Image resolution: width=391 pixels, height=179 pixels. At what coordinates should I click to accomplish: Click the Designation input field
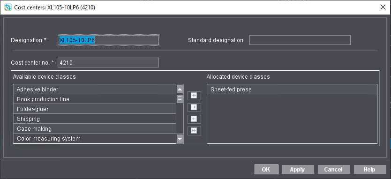pyautogui.click(x=108, y=40)
